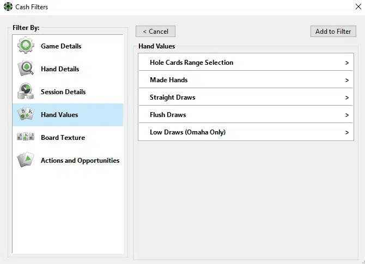Click the Actions and Opportunities cards icon

click(x=26, y=160)
